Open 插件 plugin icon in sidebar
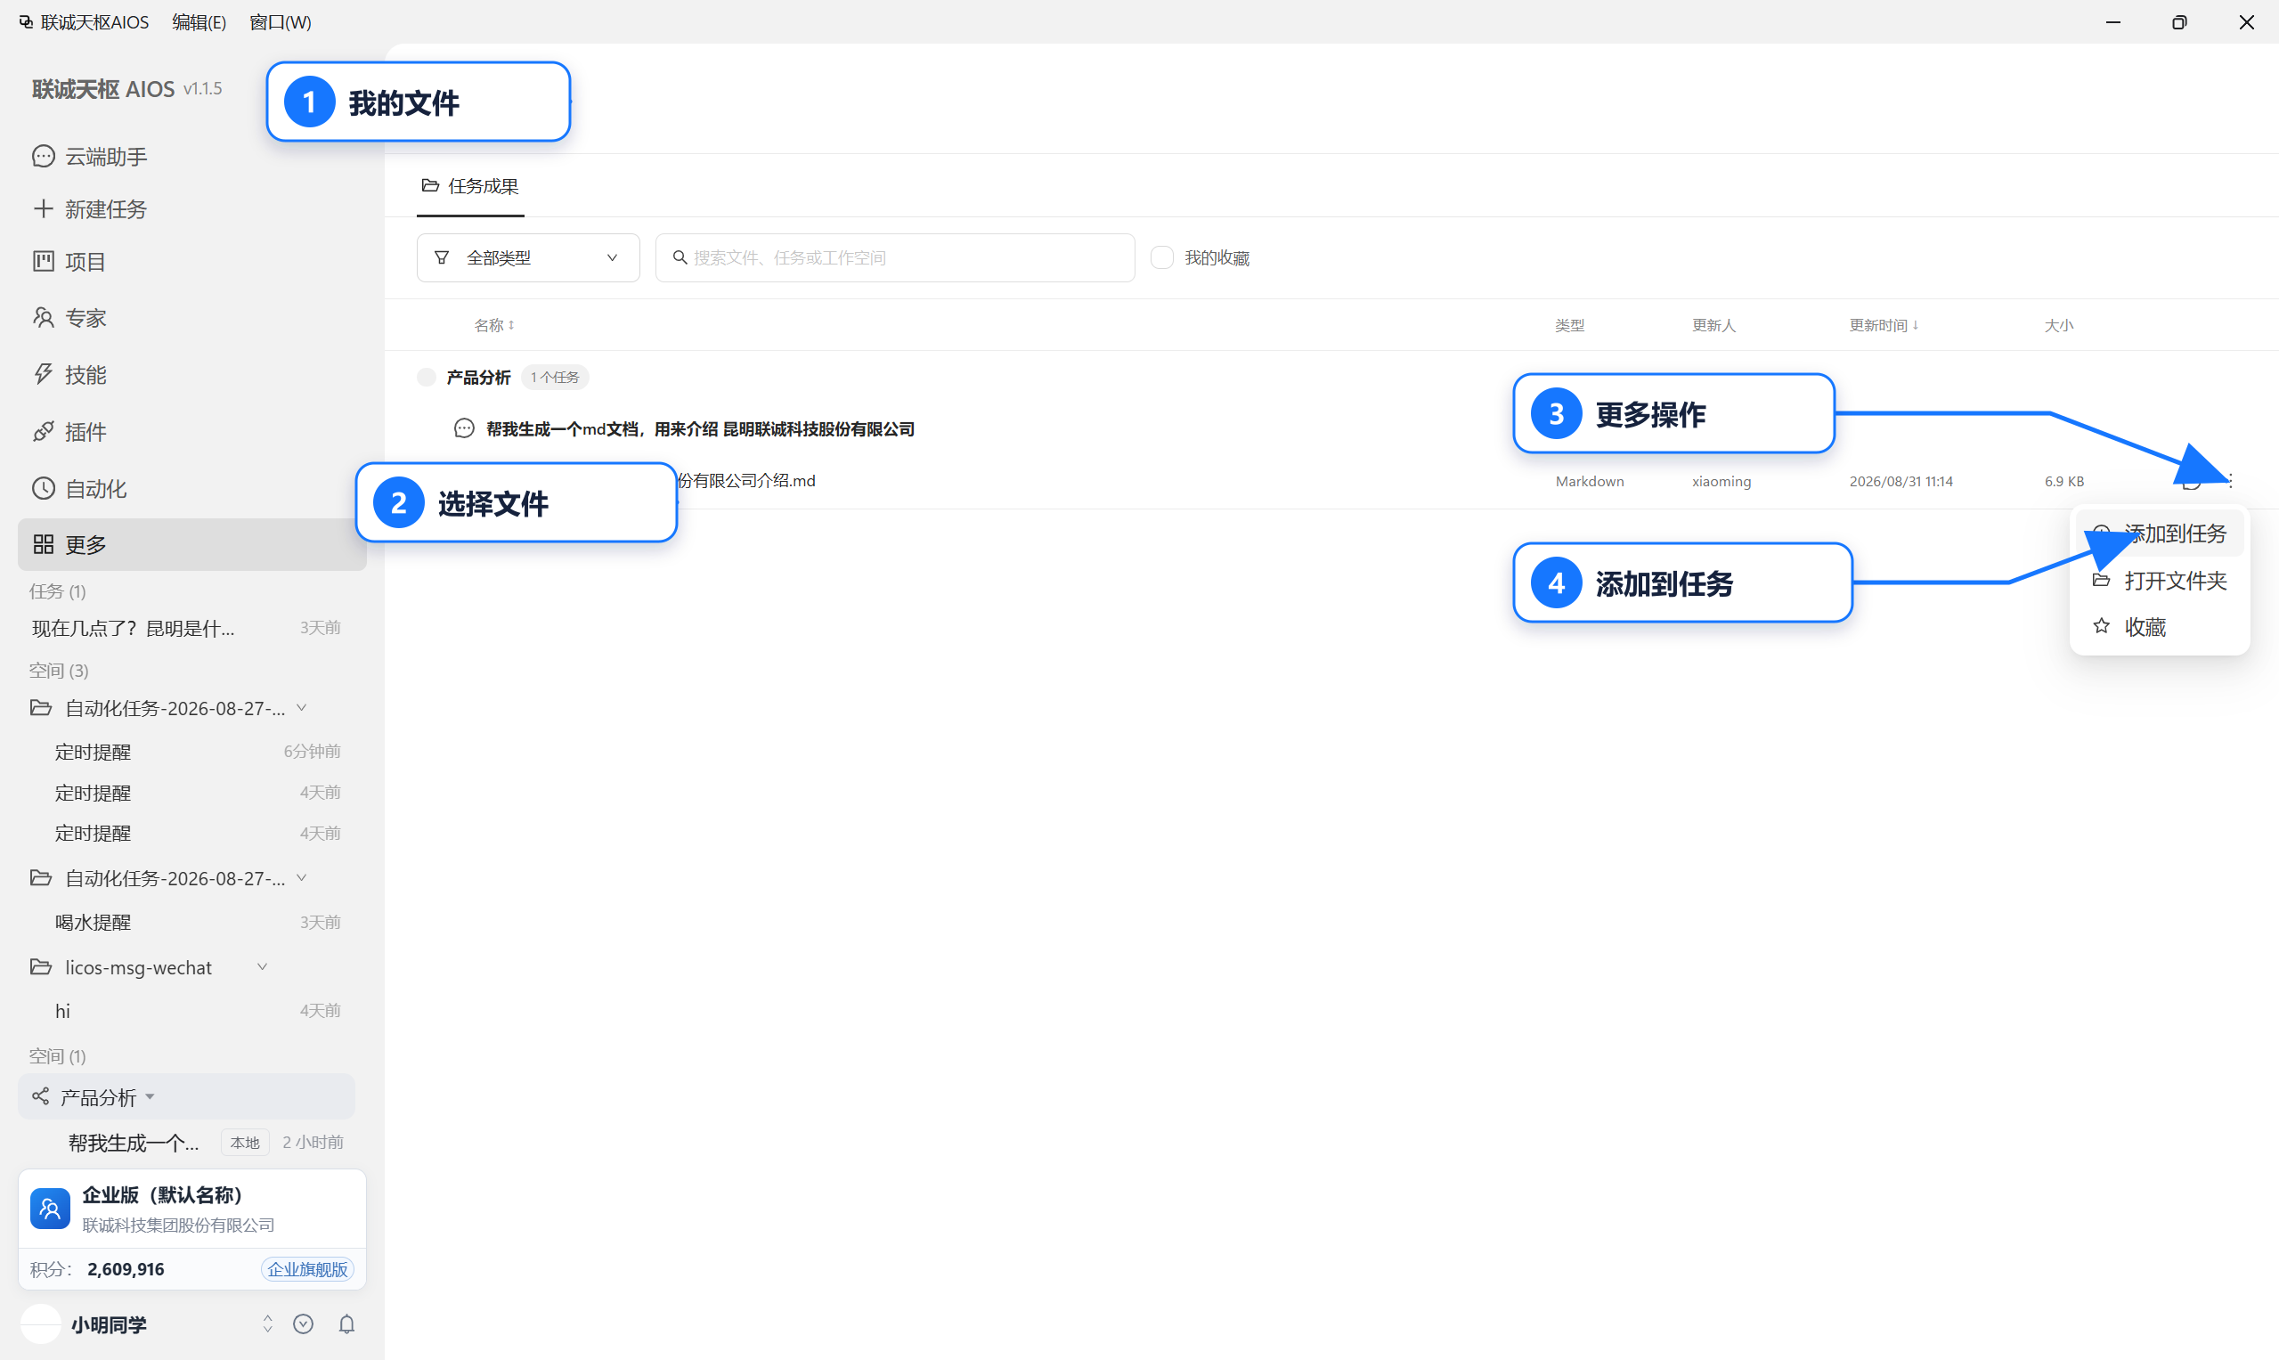The image size is (2279, 1360). tap(43, 432)
